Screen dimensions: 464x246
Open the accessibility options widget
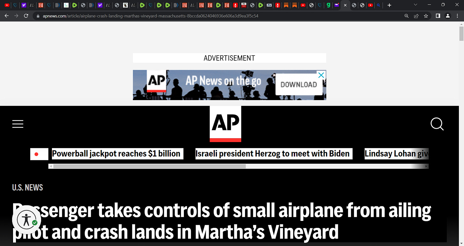click(x=27, y=220)
